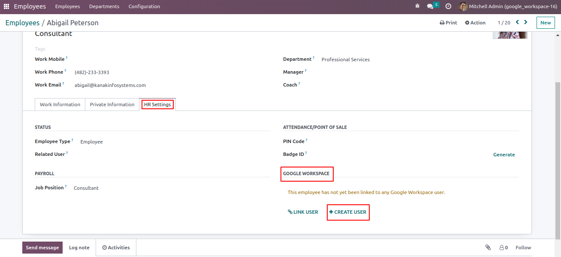Image resolution: width=561 pixels, height=257 pixels.
Task: Click help icon next to Work Email
Action: point(63,84)
